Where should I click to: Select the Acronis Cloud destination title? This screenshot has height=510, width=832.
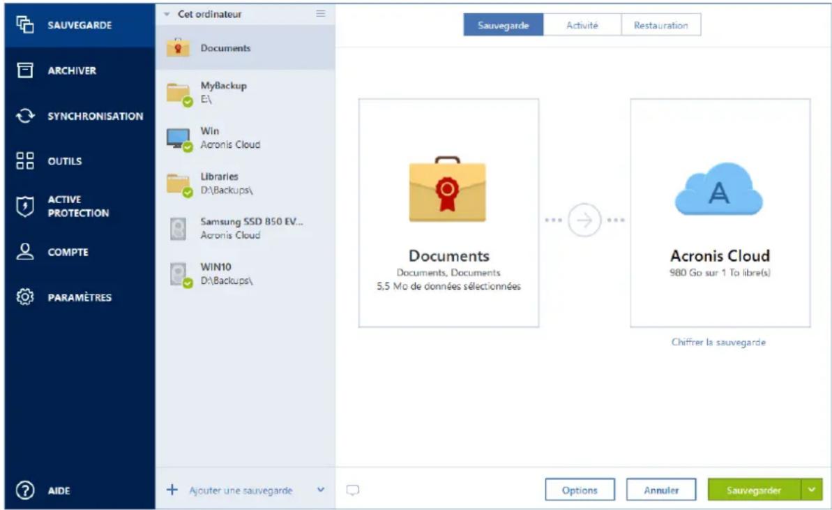pos(720,256)
